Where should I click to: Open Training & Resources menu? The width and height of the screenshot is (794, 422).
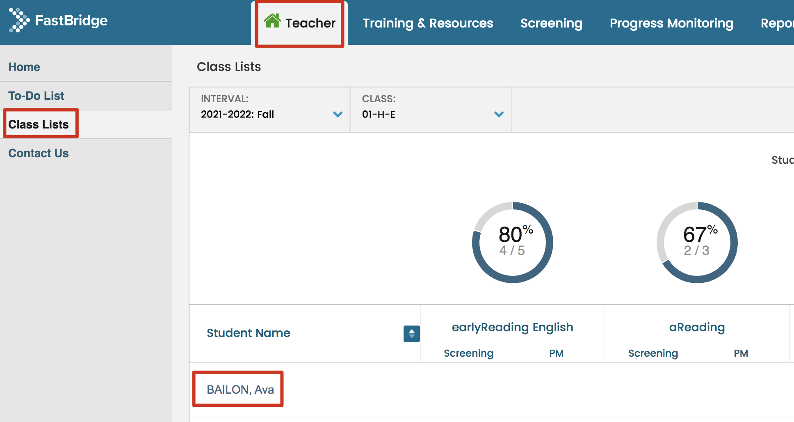[428, 23]
